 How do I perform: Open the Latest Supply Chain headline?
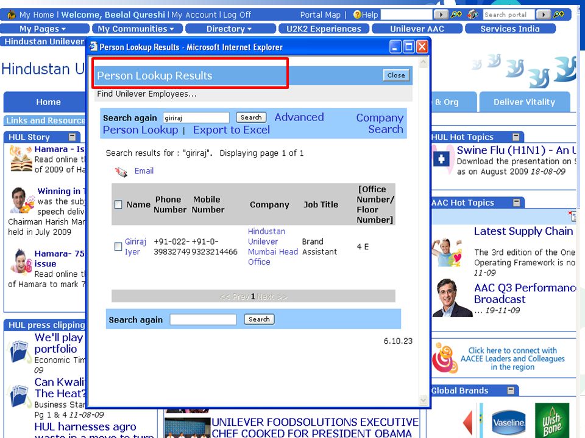[x=523, y=231]
